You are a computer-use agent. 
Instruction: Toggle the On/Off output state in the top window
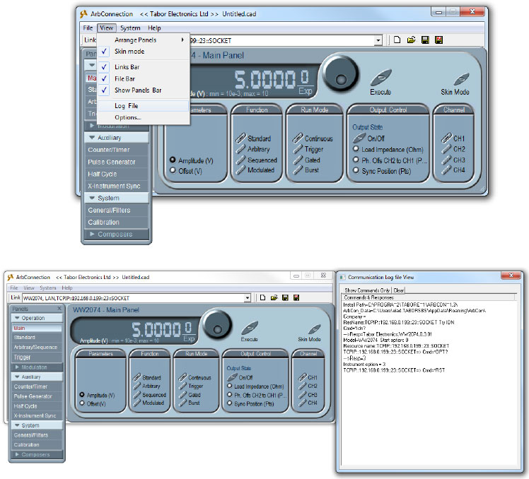359,138
